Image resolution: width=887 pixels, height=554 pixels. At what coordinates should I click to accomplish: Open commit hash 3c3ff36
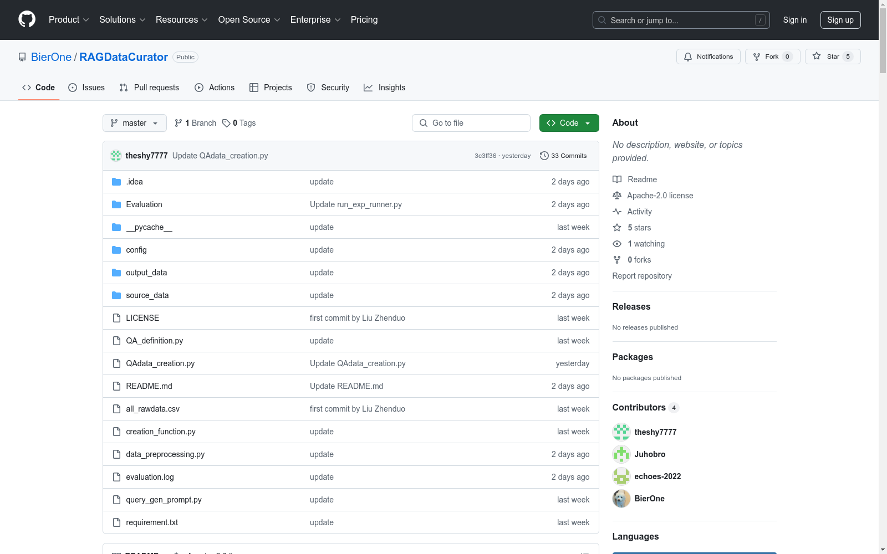pos(485,156)
